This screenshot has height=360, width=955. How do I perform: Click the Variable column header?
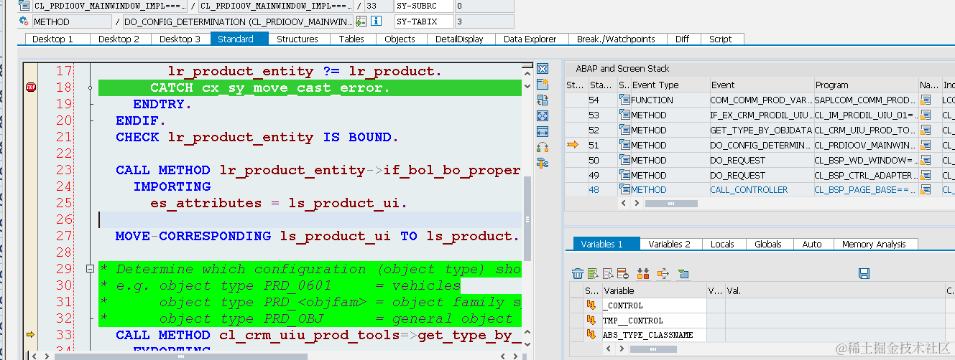(x=653, y=290)
